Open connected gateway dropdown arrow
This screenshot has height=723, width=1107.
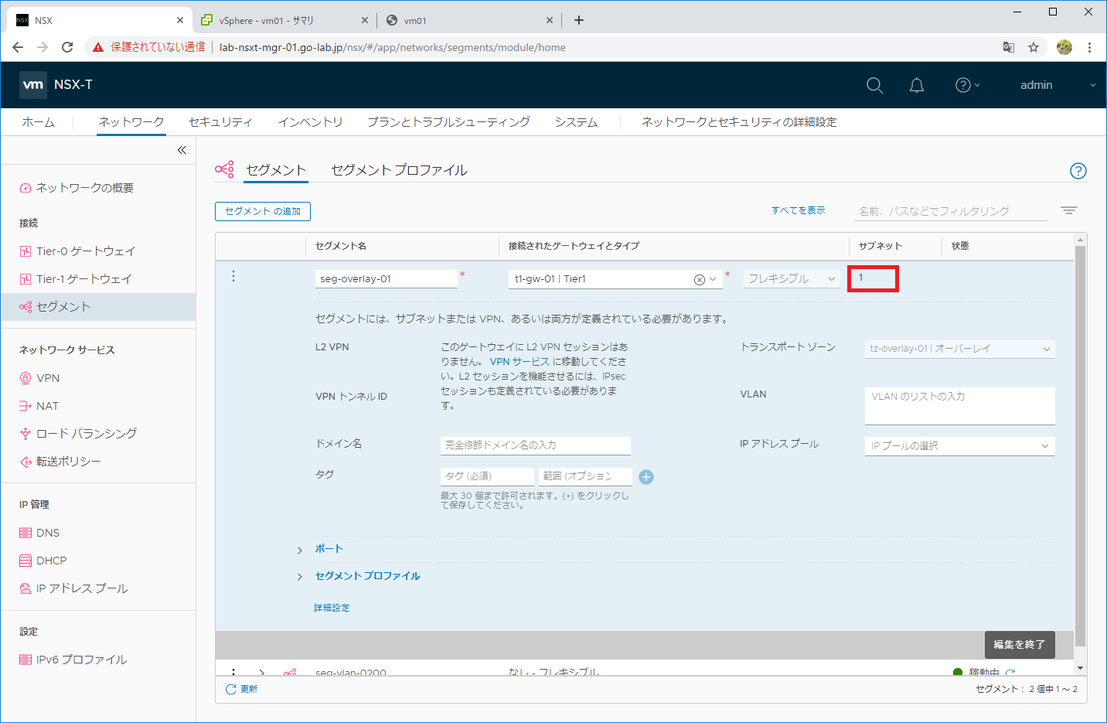(x=713, y=280)
